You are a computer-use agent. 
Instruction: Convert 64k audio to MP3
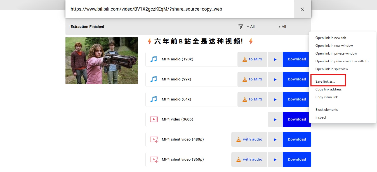(x=253, y=99)
